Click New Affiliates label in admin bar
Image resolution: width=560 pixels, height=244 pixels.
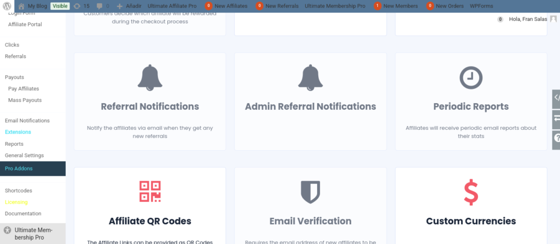point(231,6)
